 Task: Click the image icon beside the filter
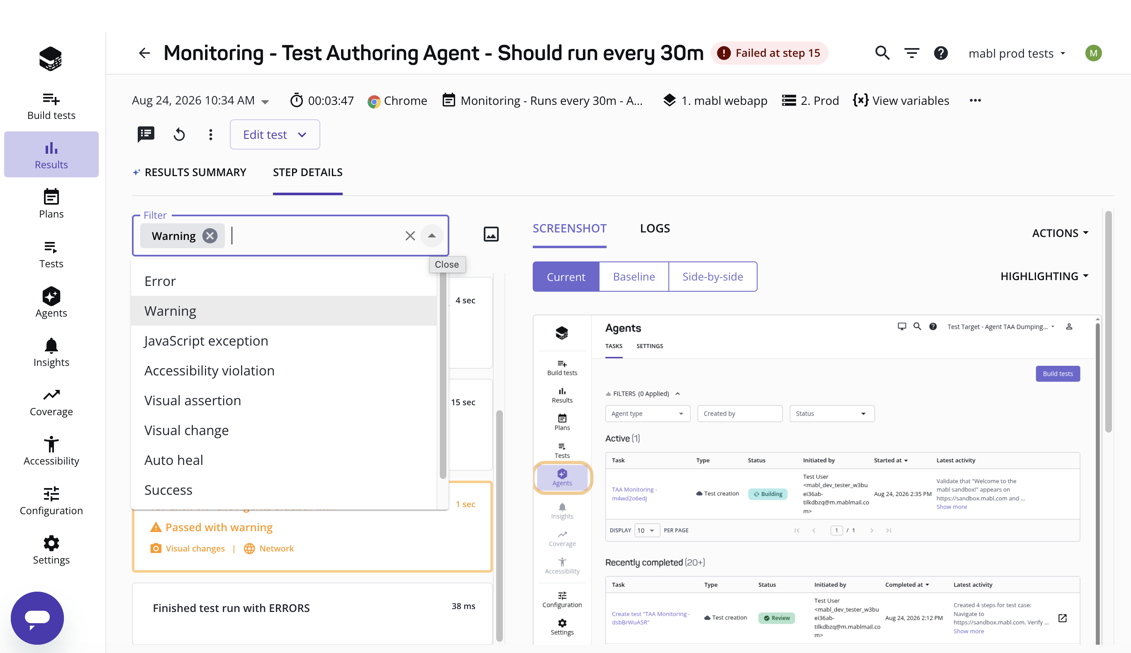(x=491, y=234)
